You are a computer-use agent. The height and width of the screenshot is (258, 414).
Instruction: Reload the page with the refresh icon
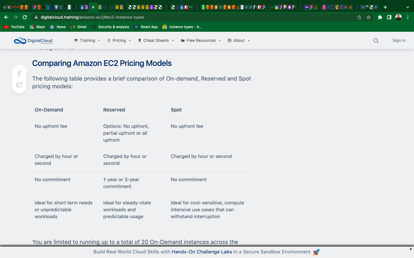click(x=25, y=17)
